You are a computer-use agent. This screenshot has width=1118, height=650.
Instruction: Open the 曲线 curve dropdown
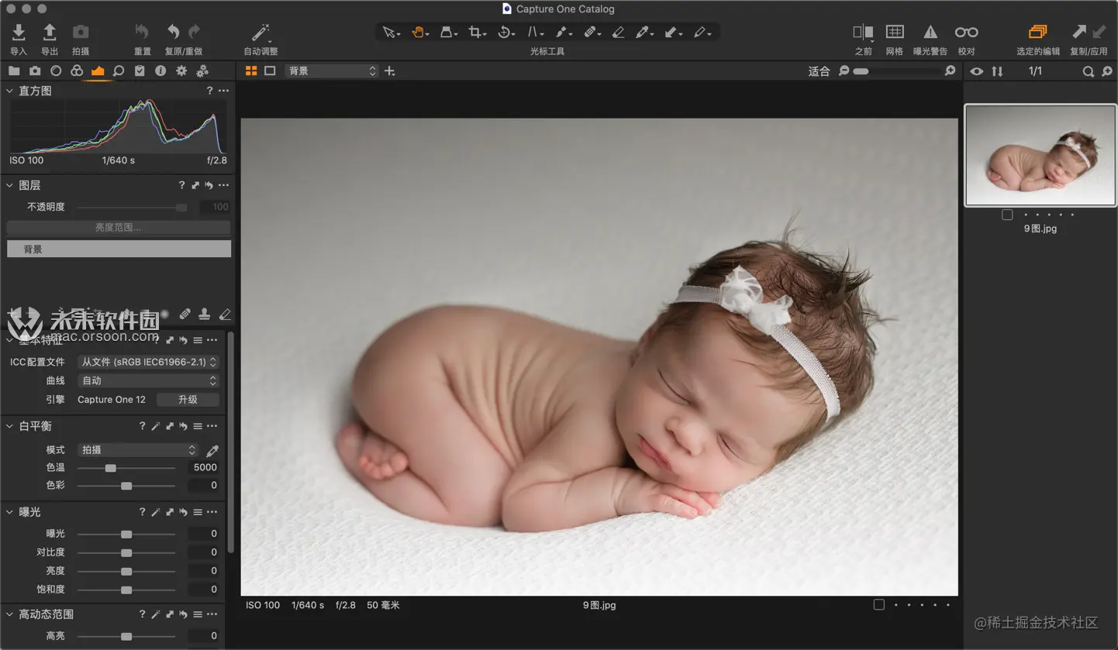149,380
